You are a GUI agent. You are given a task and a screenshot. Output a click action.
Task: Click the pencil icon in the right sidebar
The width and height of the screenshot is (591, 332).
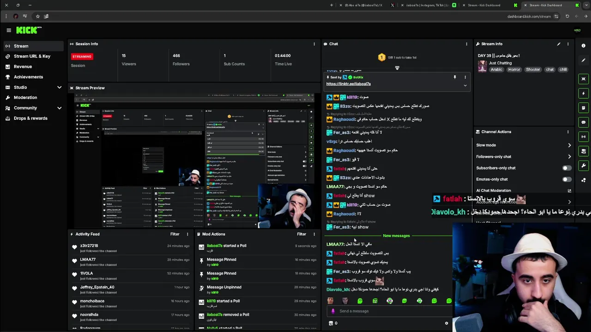click(x=584, y=60)
